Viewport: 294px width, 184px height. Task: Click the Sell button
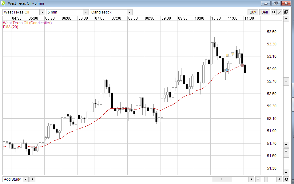coord(264,12)
